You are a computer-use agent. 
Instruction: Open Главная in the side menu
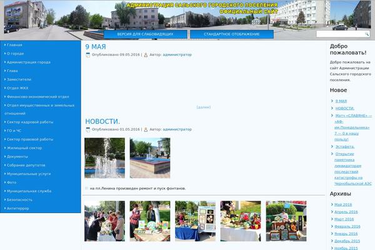tap(14, 45)
